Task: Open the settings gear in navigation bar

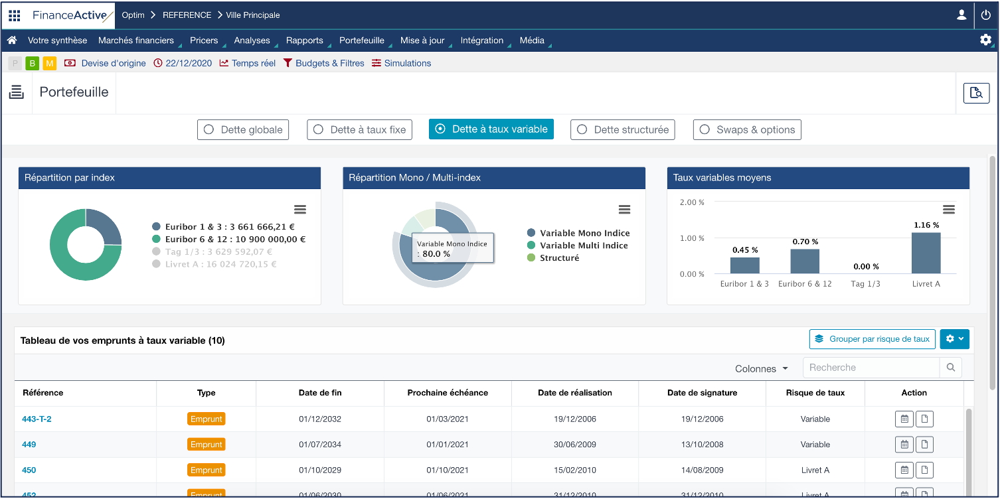Action: (985, 40)
